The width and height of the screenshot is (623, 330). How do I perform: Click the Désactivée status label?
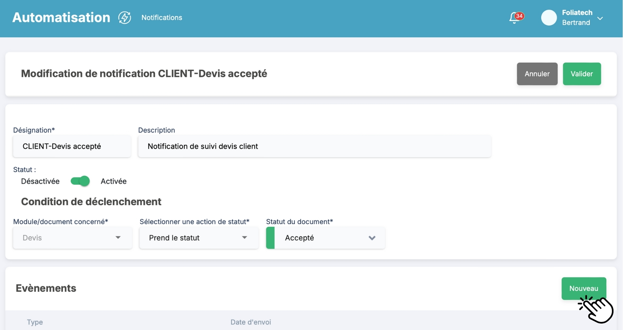[x=40, y=181]
